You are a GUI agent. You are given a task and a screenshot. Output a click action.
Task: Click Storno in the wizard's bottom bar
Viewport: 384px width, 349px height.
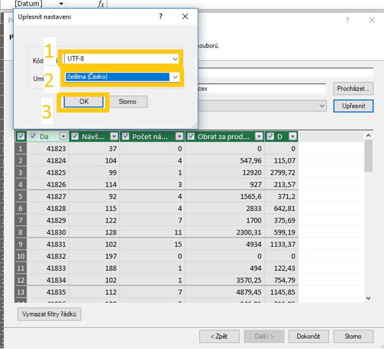pos(353,336)
